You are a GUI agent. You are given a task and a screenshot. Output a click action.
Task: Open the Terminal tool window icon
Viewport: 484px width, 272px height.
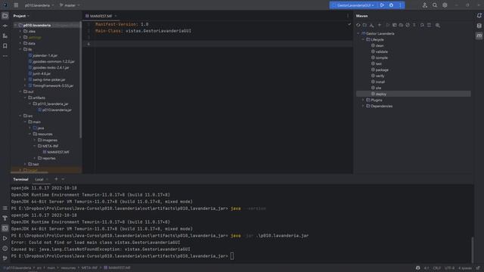coord(5,228)
